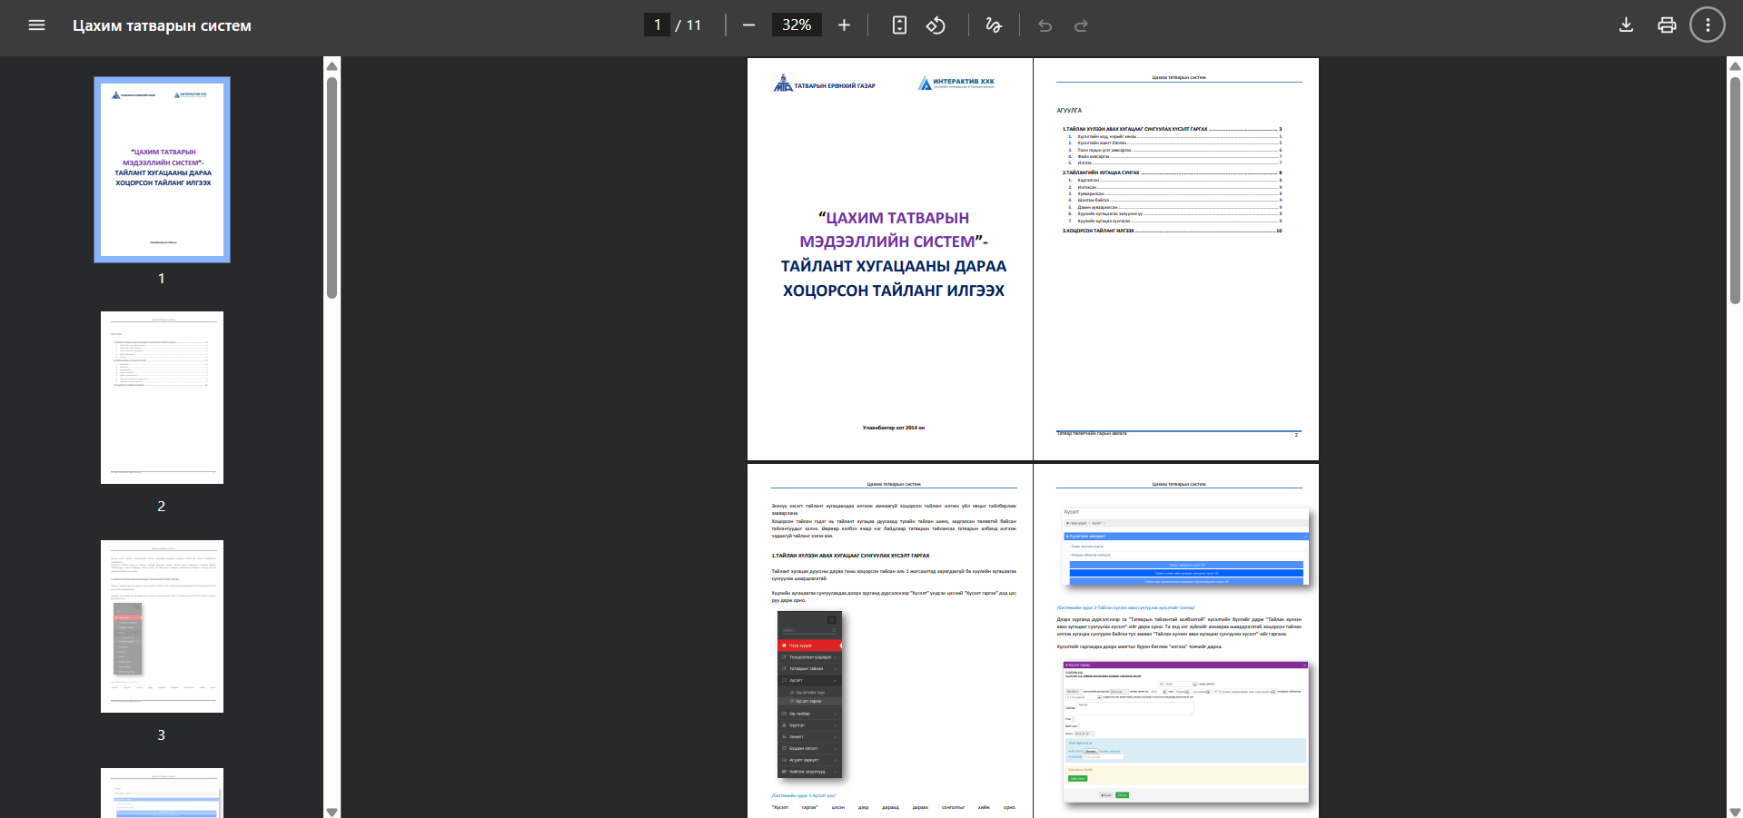Click the zoom out minus button
The image size is (1743, 818).
[748, 25]
